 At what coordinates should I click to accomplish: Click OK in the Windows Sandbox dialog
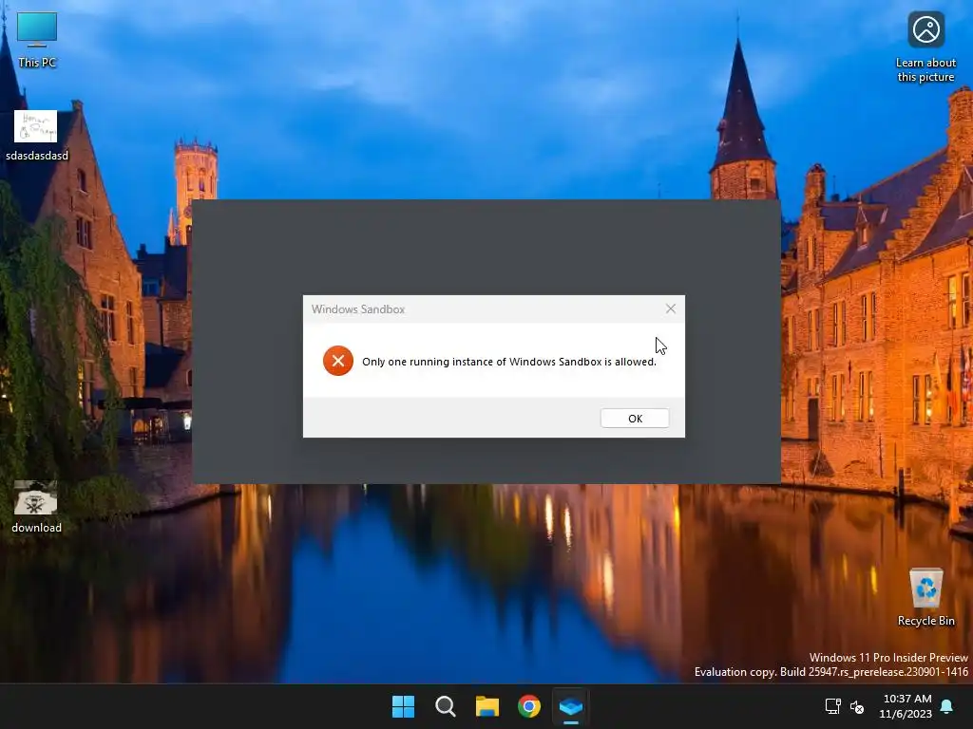634,419
